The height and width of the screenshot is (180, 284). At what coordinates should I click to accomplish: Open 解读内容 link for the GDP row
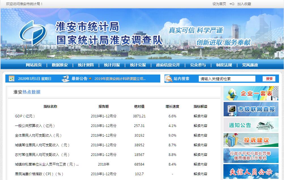(200, 116)
